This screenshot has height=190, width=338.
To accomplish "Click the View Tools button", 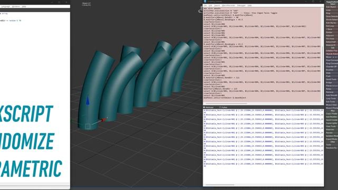I will click(332, 127).
